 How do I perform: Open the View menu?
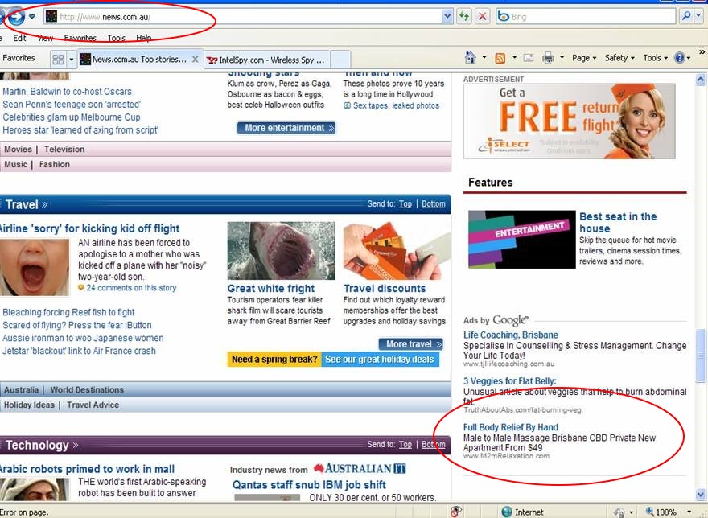tap(45, 38)
